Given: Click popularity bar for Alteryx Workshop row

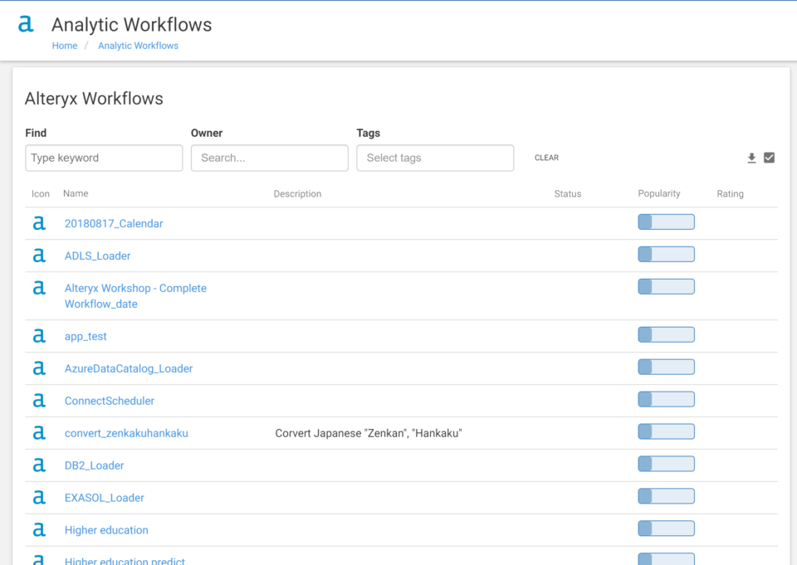Looking at the screenshot, I should 667,286.
